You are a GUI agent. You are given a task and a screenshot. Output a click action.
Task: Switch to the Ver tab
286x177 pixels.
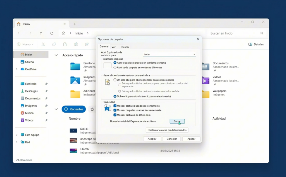(114, 47)
